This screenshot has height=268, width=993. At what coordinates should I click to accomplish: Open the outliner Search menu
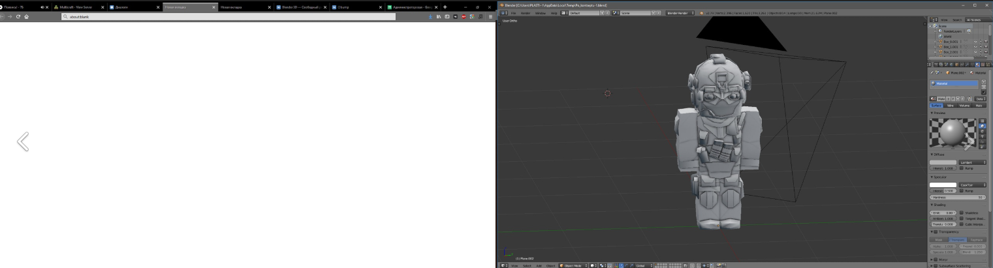pyautogui.click(x=956, y=20)
